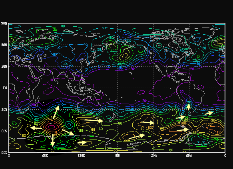Select the 180 longitude axis label
This screenshot has height=169, width=233.
pos(117,155)
